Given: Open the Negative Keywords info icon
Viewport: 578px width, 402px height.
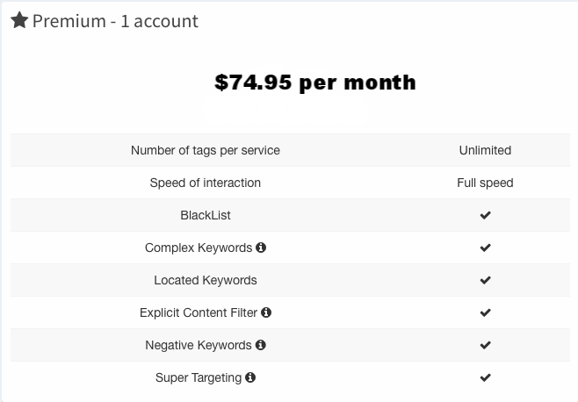Looking at the screenshot, I should pos(261,345).
